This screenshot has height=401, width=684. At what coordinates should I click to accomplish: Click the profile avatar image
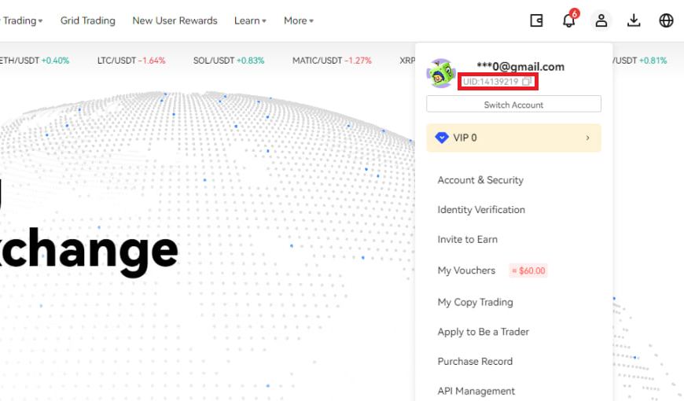tap(441, 74)
